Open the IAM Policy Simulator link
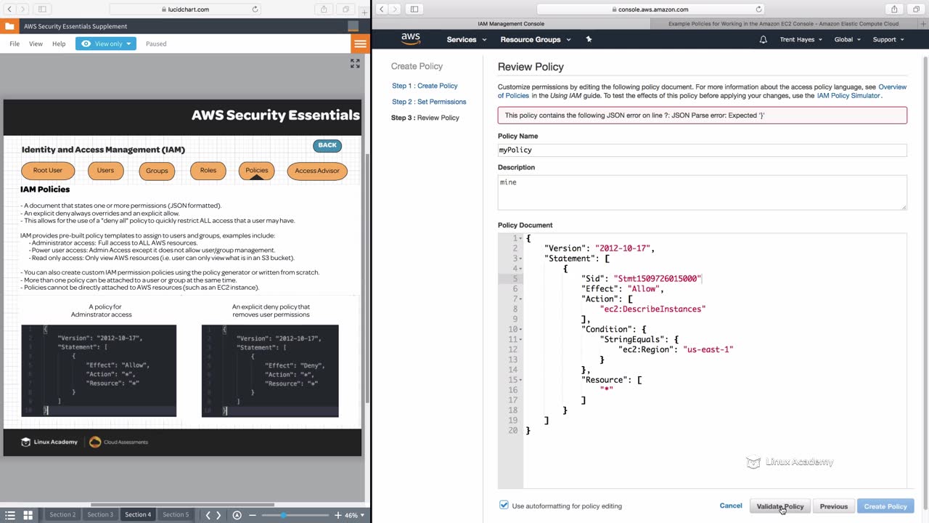 [848, 95]
